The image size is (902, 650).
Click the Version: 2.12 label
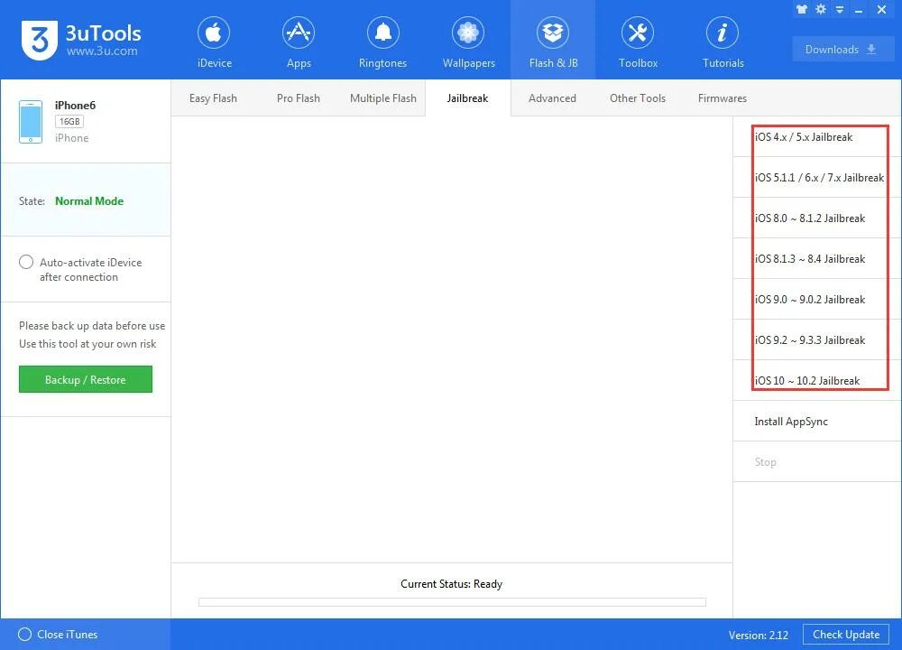click(x=759, y=635)
